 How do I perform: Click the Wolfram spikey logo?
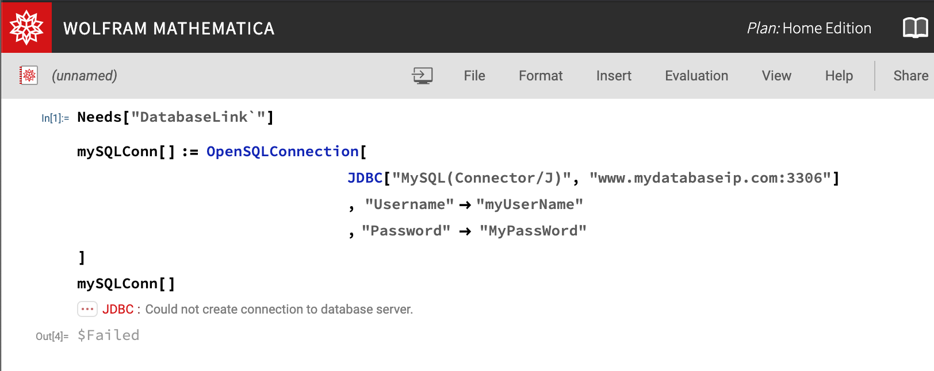click(26, 28)
